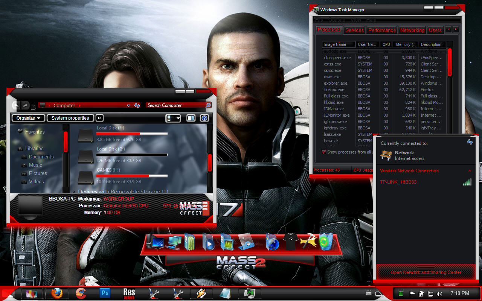This screenshot has width=482, height=301.
Task: Open the Res taskbar application
Action: (129, 293)
